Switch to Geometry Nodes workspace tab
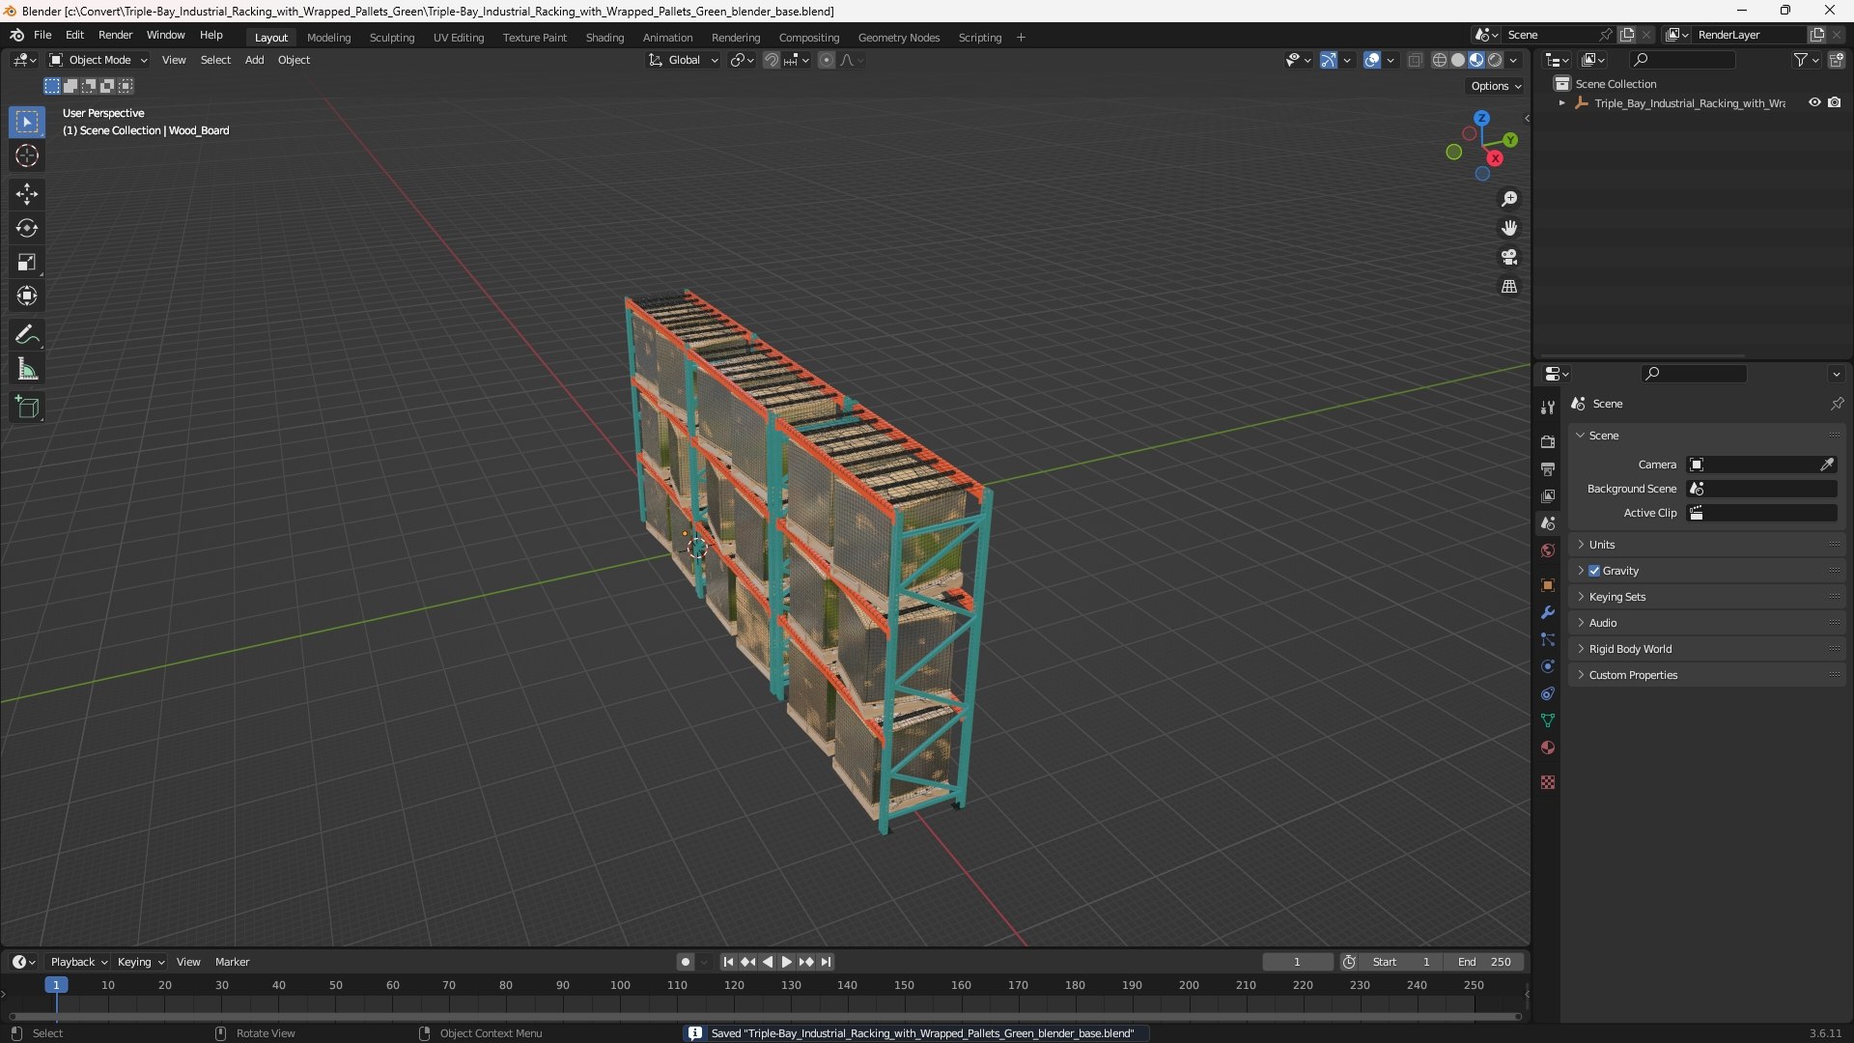 [898, 38]
